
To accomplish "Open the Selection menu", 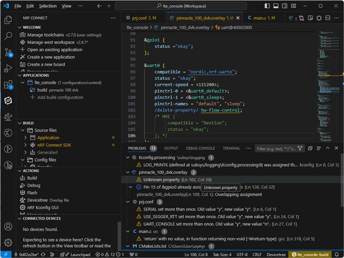I will (x=48, y=6).
